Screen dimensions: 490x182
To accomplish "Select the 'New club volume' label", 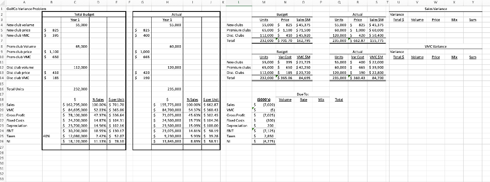I will [x=20, y=25].
